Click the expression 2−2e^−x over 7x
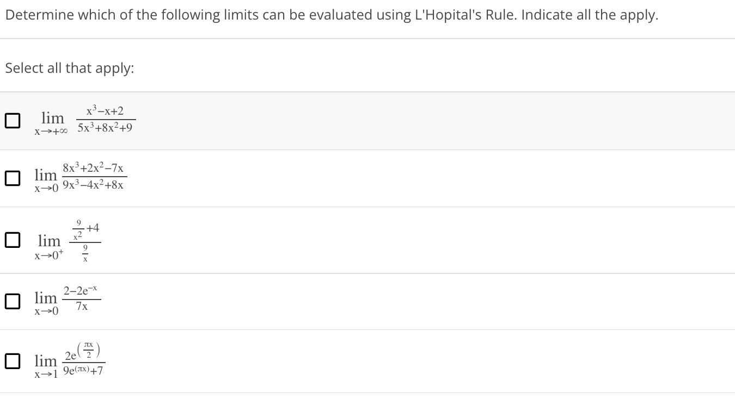This screenshot has height=399, width=735. 82,298
